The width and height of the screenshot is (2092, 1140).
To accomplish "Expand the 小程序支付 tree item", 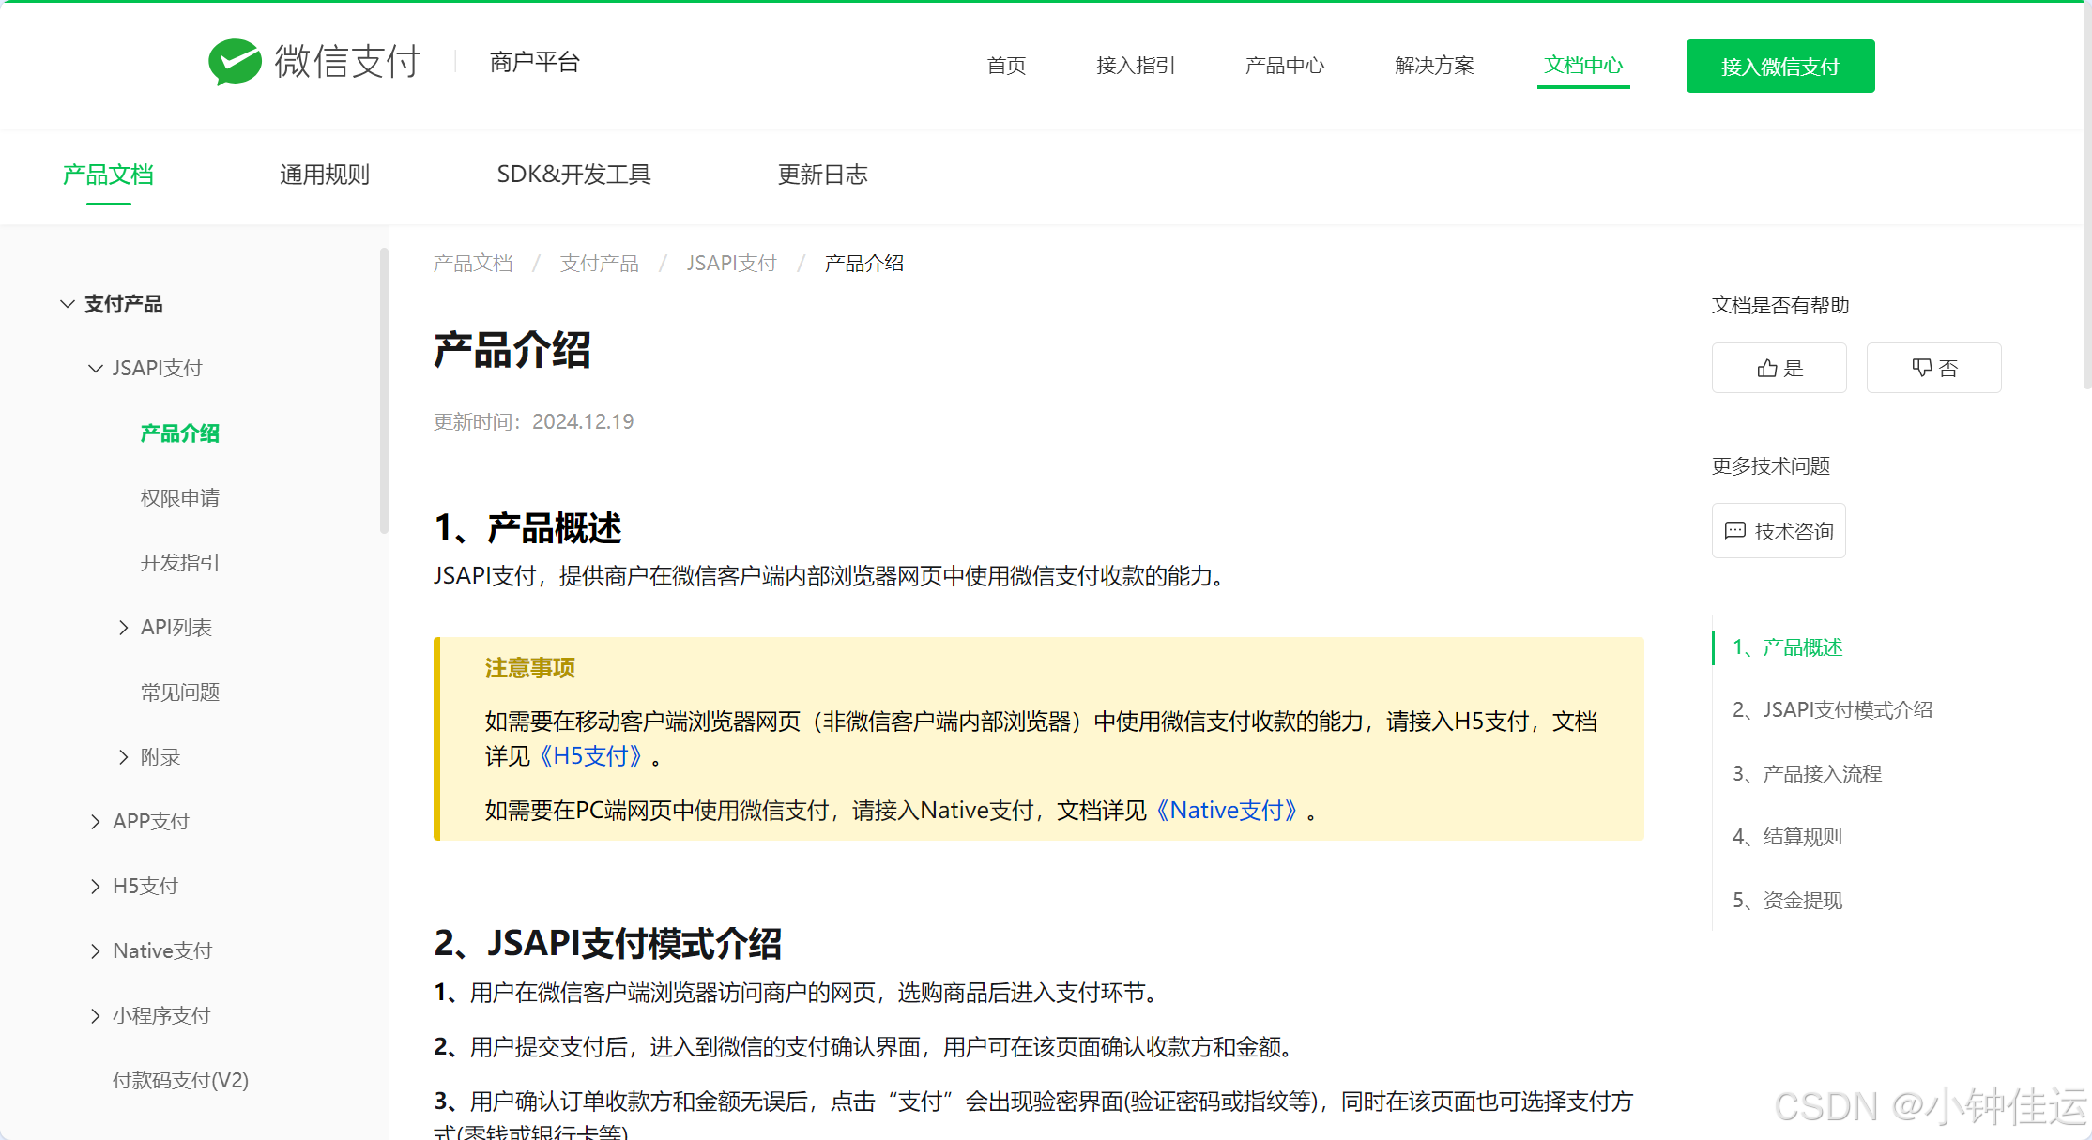I will pyautogui.click(x=95, y=1016).
